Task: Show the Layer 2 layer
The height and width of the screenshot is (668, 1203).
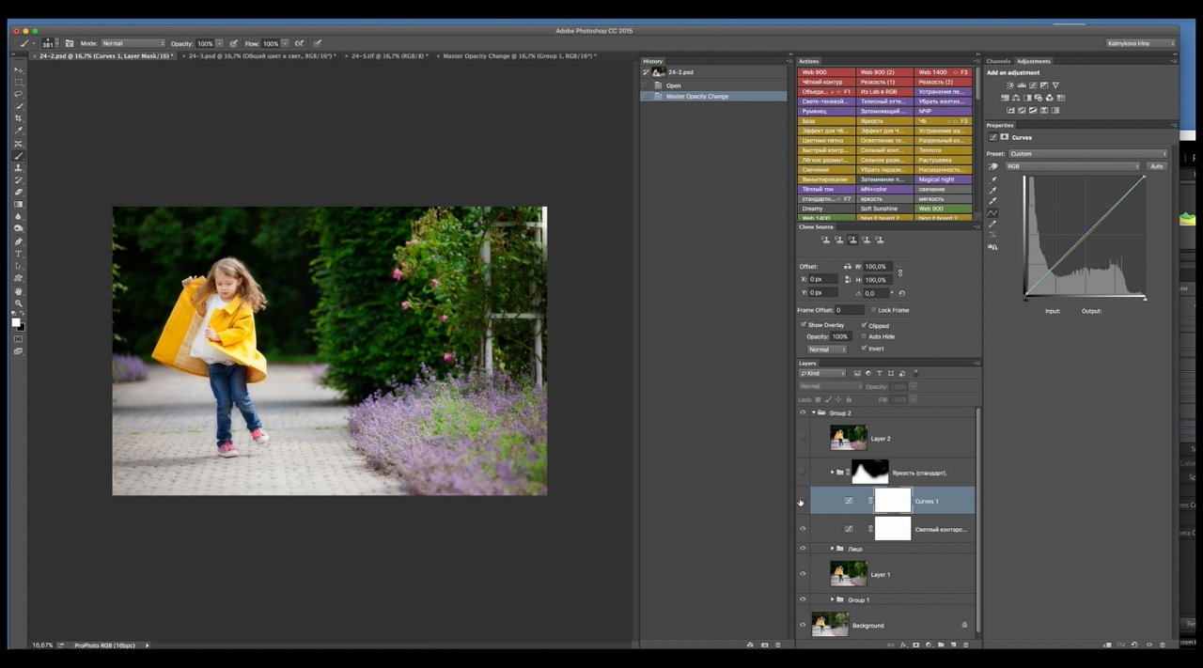Action: click(803, 438)
